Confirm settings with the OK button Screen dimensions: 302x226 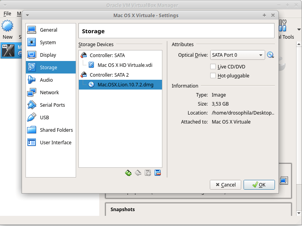pyautogui.click(x=259, y=185)
